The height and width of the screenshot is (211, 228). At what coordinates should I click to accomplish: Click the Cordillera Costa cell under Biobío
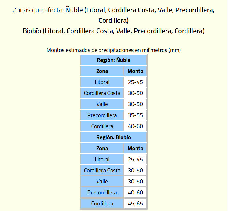102,171
